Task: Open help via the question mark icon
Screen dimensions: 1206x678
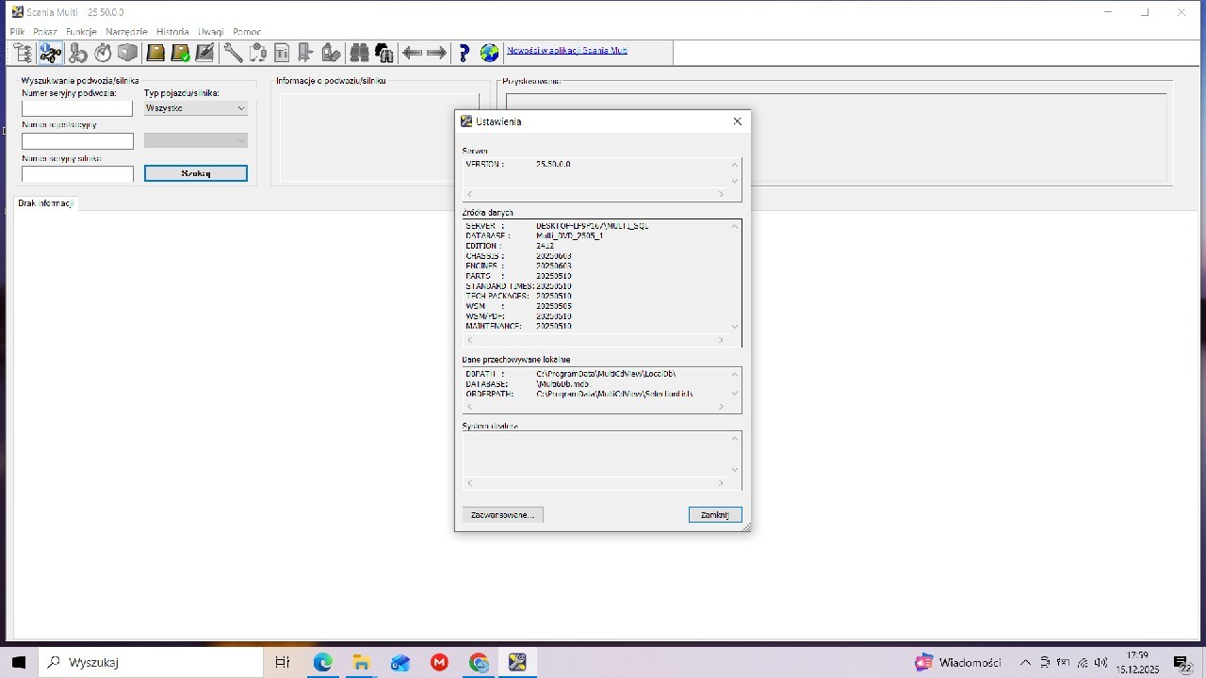Action: coord(464,53)
